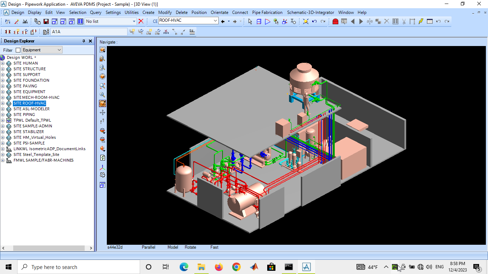Open MATLAB from the taskbar
The width and height of the screenshot is (488, 274).
click(x=254, y=267)
